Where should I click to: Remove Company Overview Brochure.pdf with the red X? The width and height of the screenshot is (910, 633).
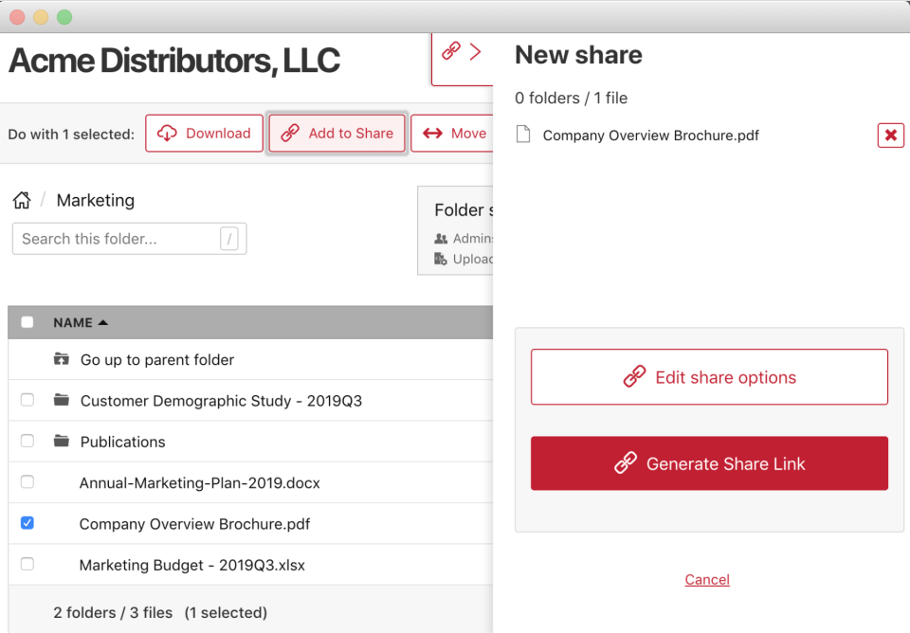point(889,135)
